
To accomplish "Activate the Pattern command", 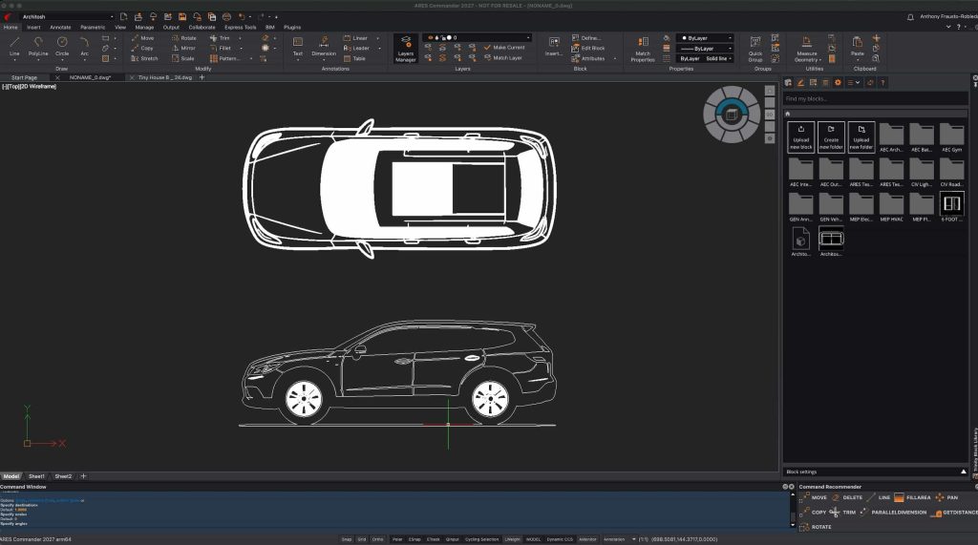I will coord(224,58).
